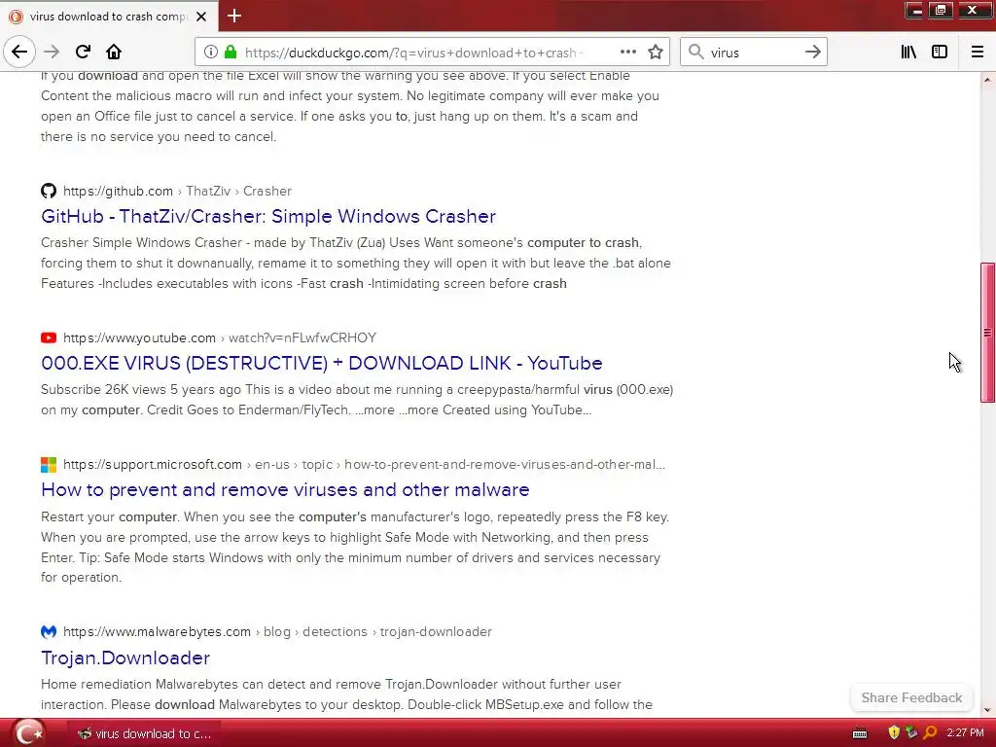The height and width of the screenshot is (747, 996).
Task: Open the Library bookshelf icon
Action: pyautogui.click(x=908, y=53)
